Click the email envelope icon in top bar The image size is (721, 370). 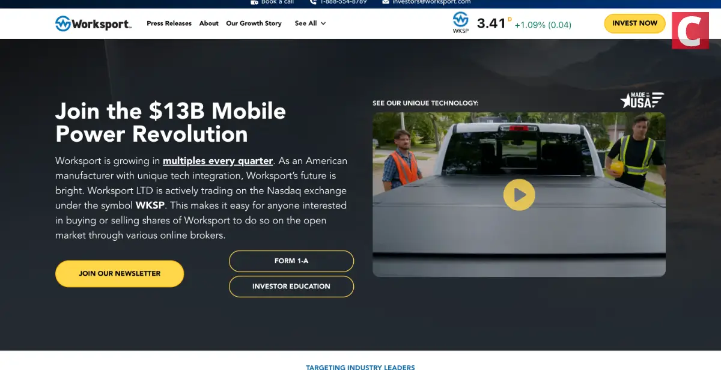click(x=385, y=2)
